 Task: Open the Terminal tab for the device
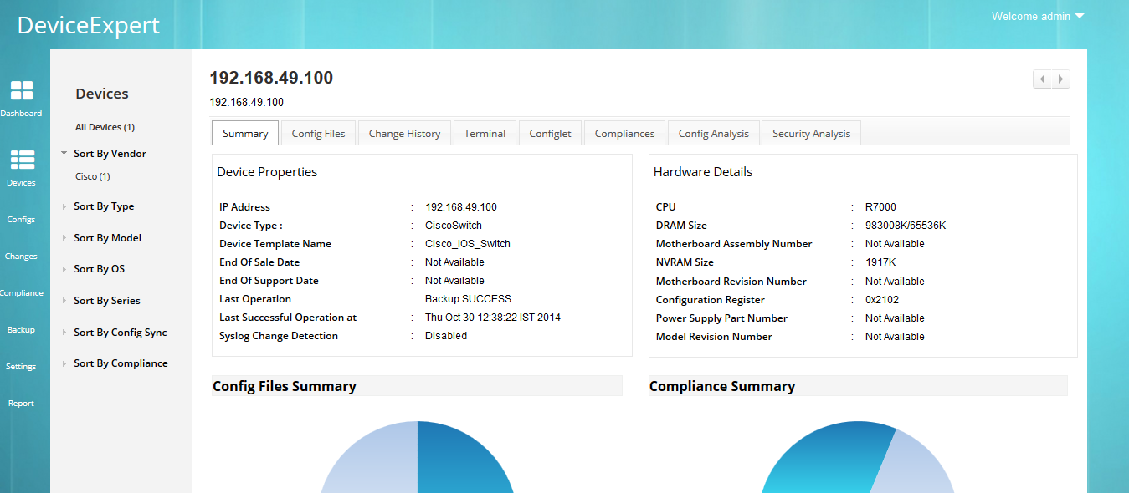click(x=485, y=133)
